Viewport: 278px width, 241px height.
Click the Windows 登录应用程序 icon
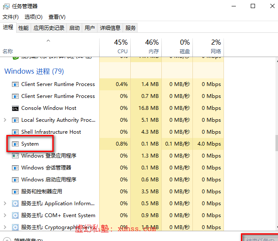click(15, 156)
